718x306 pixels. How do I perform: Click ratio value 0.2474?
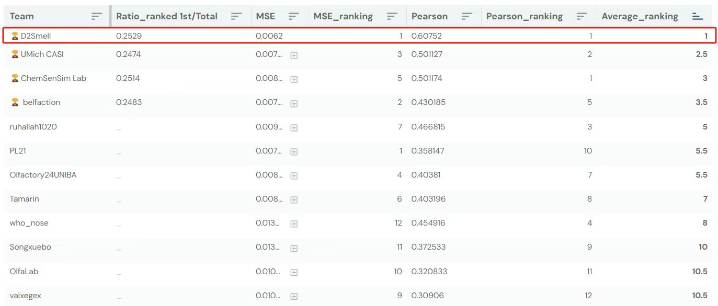pyautogui.click(x=128, y=54)
